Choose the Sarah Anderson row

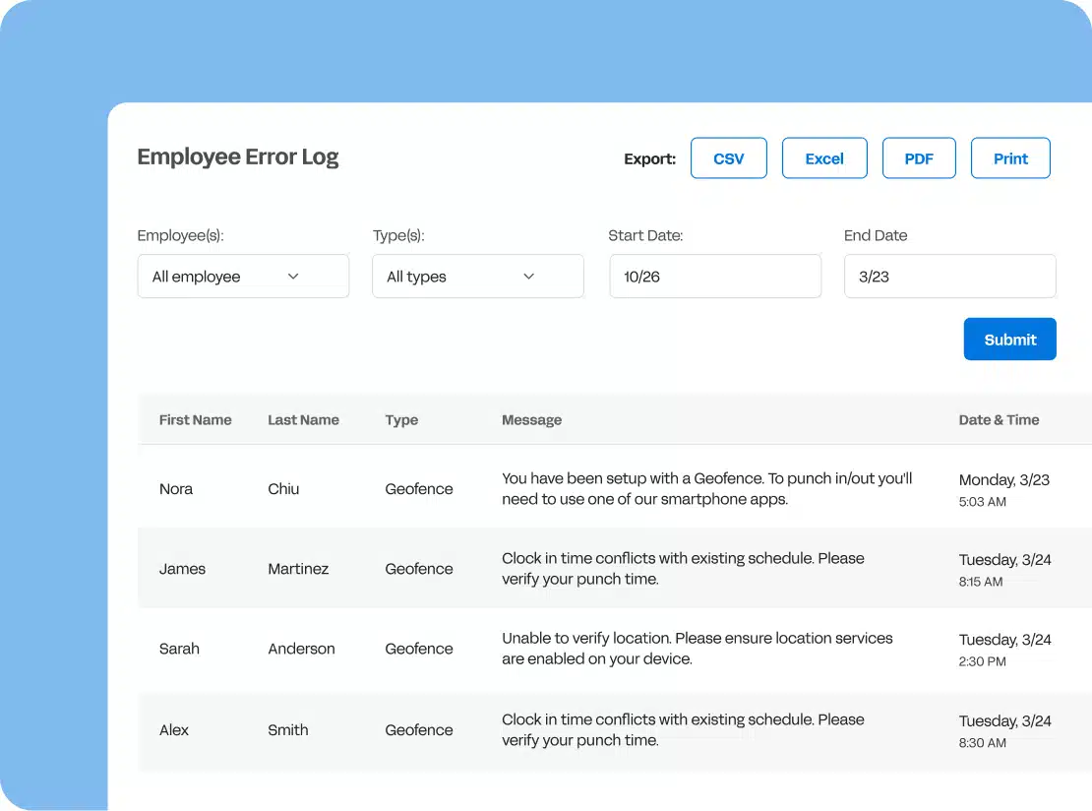tap(610, 650)
